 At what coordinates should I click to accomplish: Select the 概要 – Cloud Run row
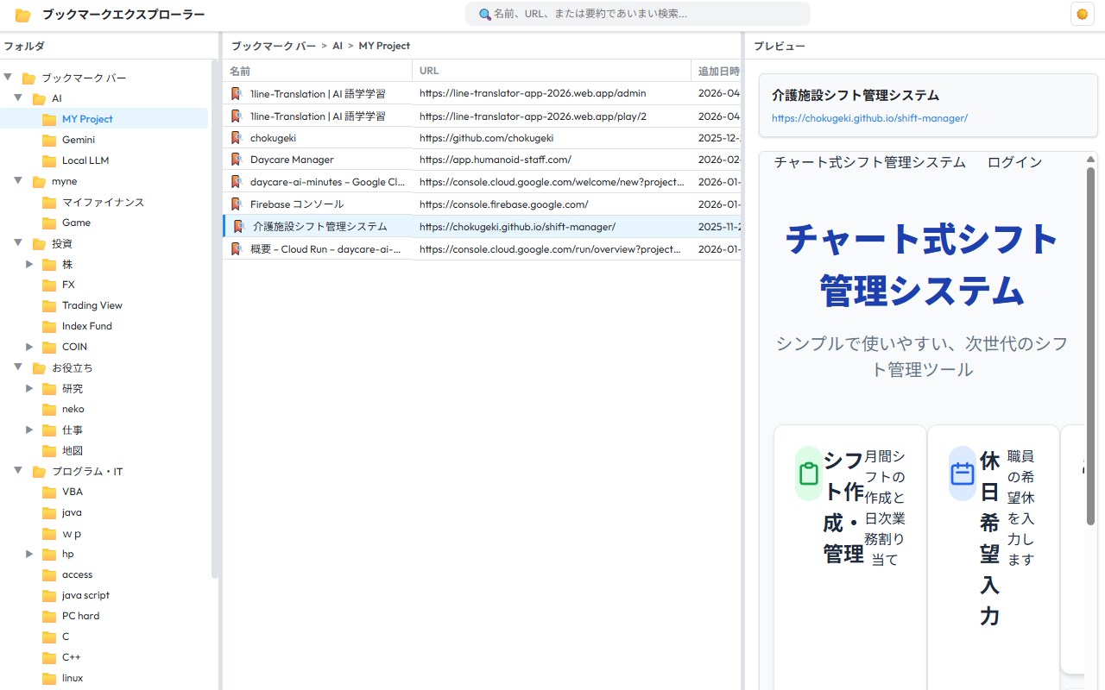pos(482,249)
